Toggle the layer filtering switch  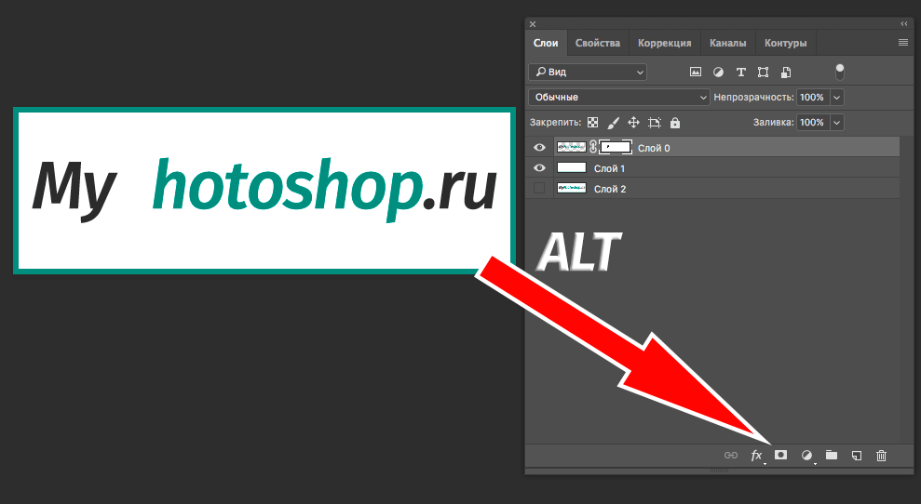tap(840, 72)
